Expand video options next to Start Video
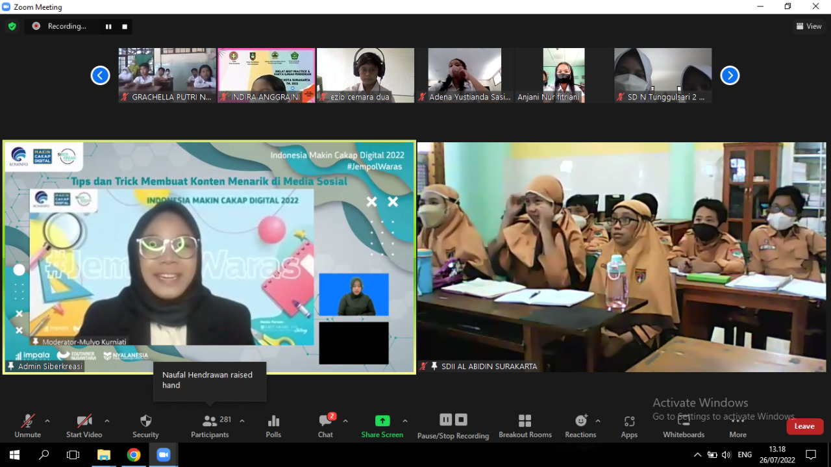This screenshot has width=831, height=467. 107,421
